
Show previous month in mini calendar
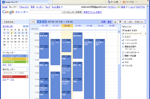coord(24,26)
